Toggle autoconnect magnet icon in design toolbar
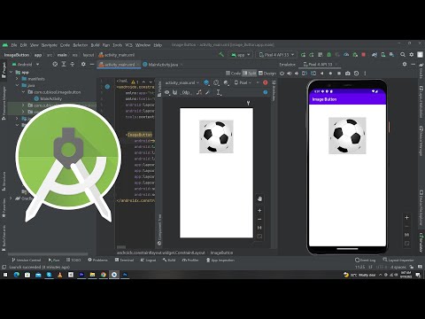Screen dimensions: 425x319 (175, 92)
